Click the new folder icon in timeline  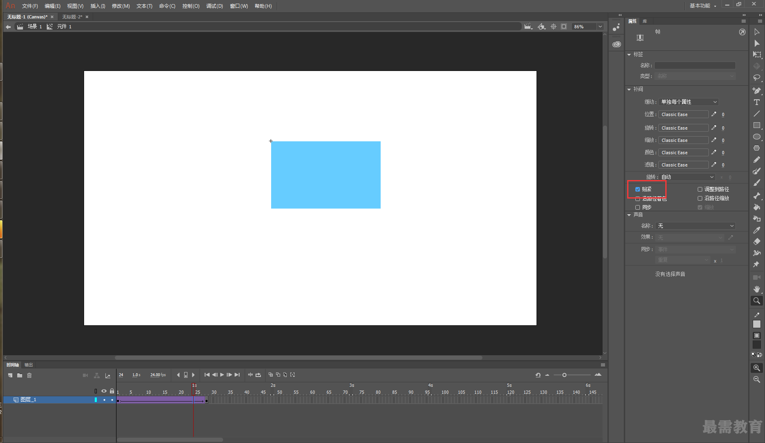[20, 375]
